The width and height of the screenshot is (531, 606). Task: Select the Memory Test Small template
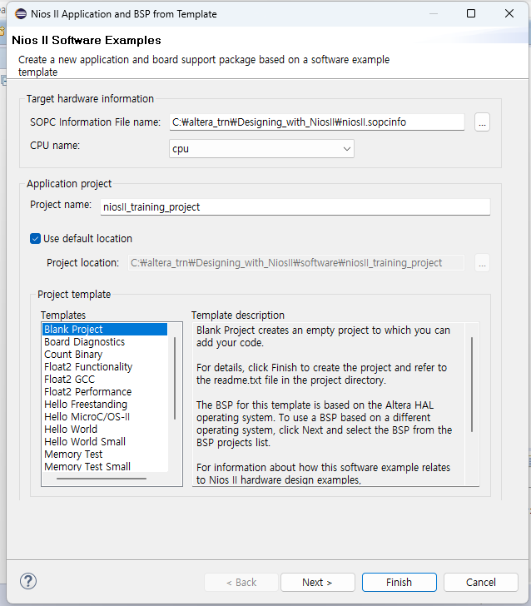point(105,466)
